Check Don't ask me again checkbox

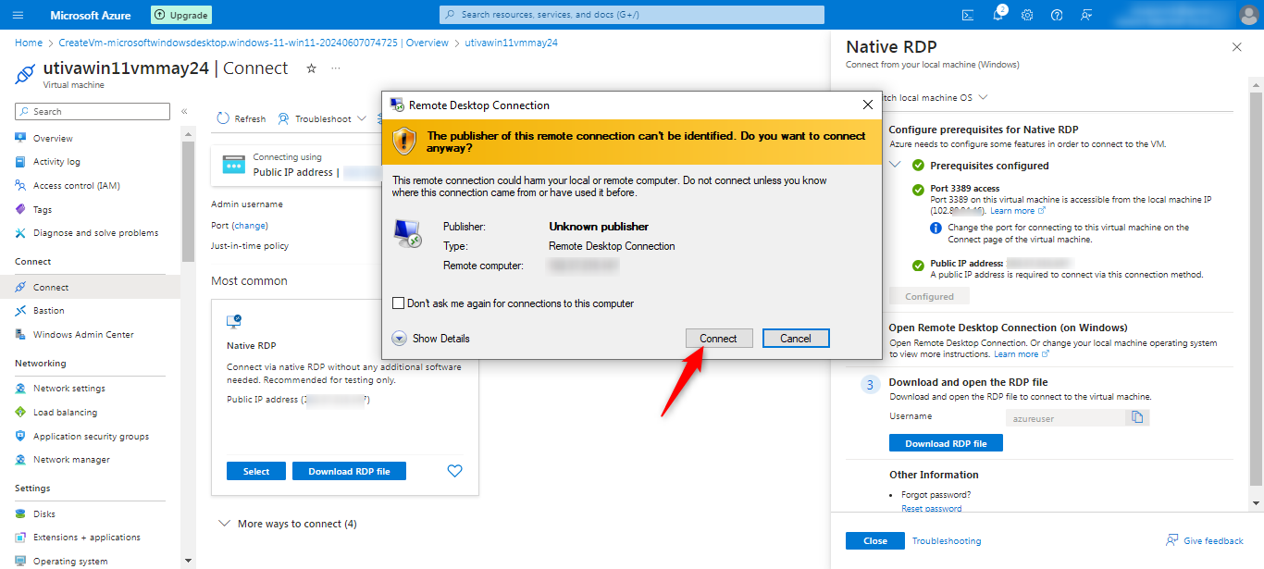click(x=399, y=303)
